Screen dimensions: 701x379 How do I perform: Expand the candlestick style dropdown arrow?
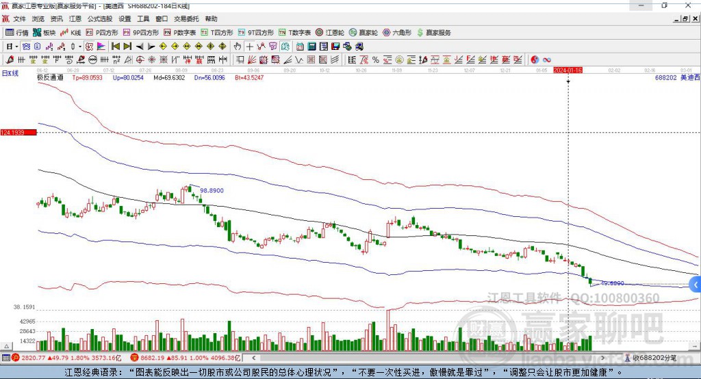pyautogui.click(x=79, y=47)
